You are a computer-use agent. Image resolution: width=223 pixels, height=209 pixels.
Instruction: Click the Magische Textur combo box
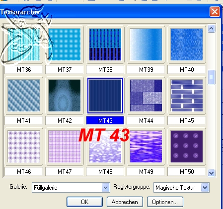[181, 188]
